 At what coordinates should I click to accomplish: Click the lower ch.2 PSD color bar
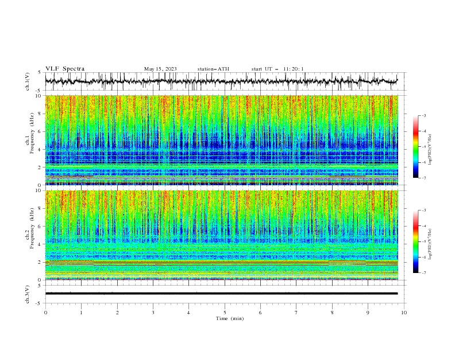pyautogui.click(x=415, y=241)
